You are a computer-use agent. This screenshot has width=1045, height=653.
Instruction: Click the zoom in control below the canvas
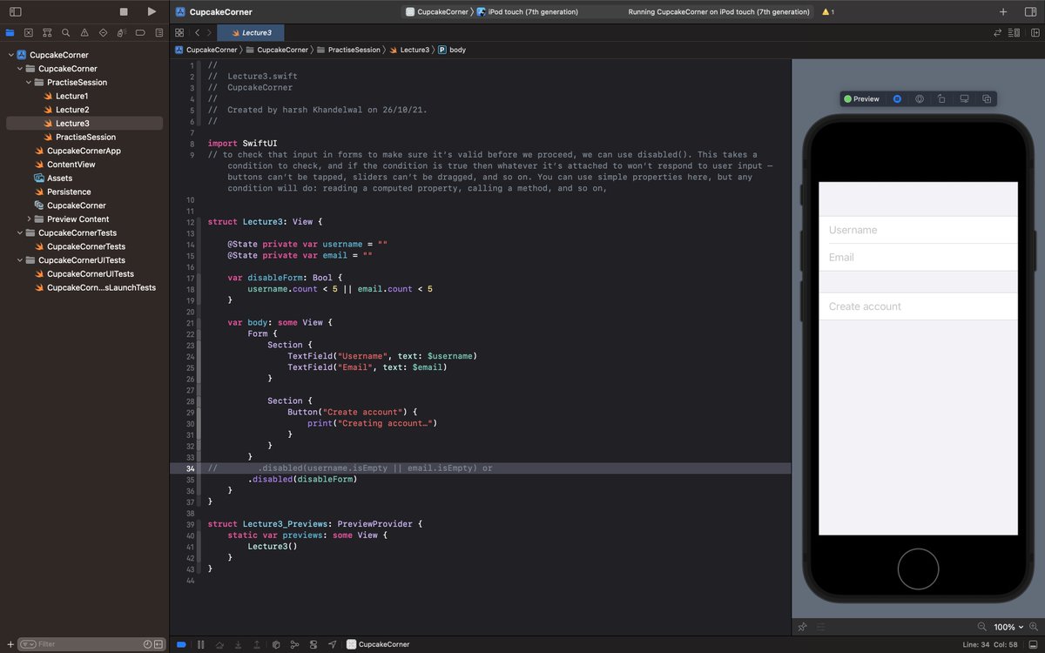pos(1034,627)
